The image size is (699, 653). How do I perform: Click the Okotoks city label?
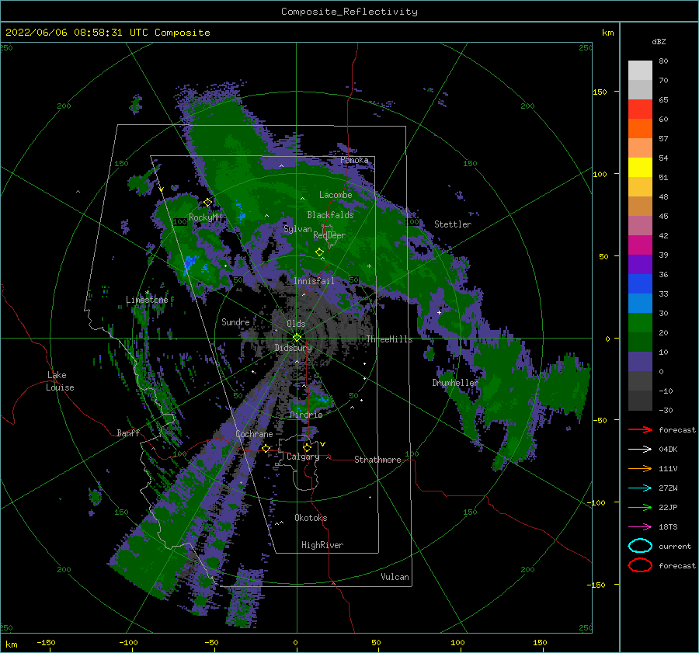(311, 518)
